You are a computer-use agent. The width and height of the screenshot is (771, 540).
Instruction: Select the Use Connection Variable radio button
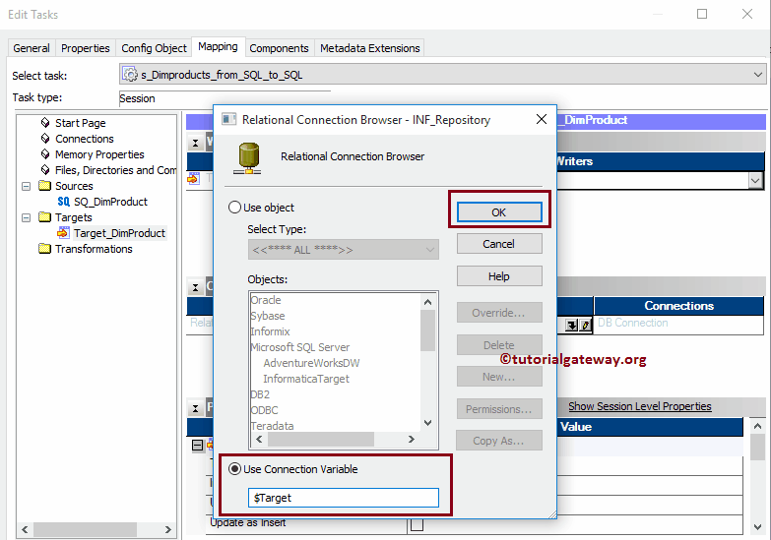[234, 469]
